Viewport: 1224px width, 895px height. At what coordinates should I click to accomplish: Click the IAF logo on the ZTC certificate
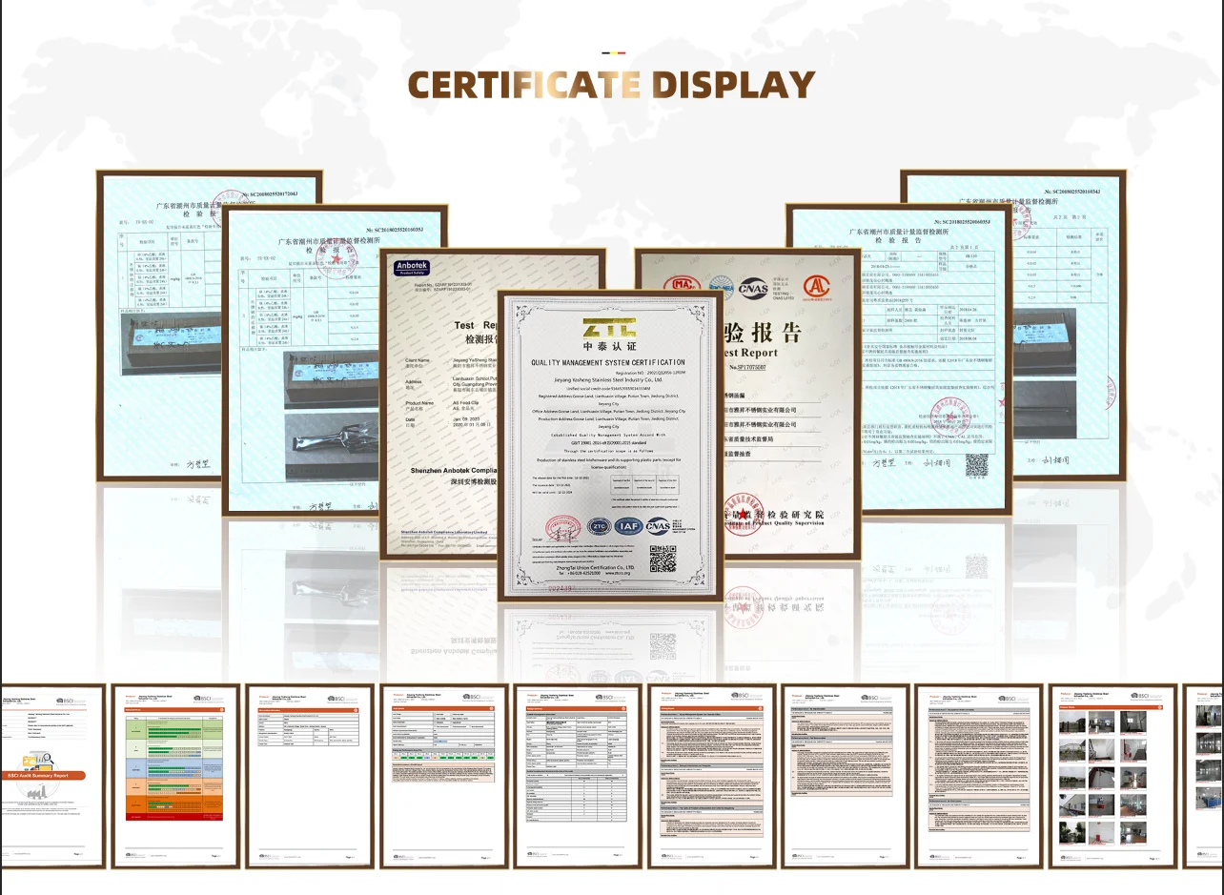coord(628,526)
